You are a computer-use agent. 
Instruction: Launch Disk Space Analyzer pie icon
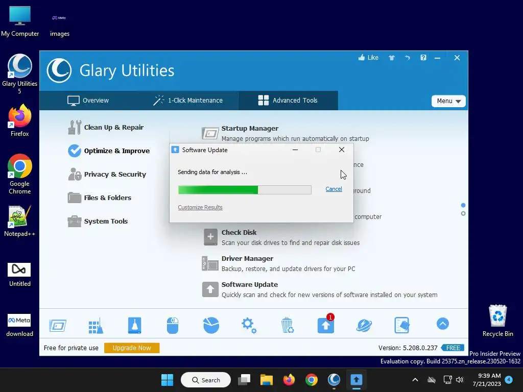tap(211, 325)
